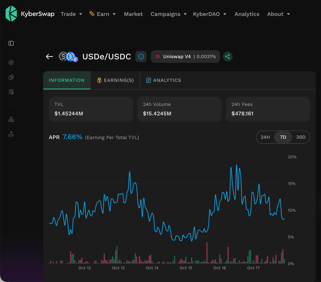Click the Uniswap V4 0.0031% badge
Screen dimensions: 321x282
[x=185, y=57]
